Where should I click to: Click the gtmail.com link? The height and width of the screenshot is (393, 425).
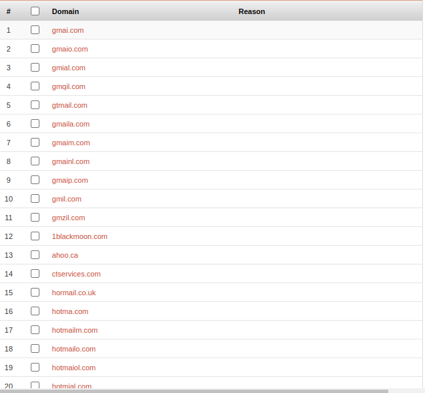click(x=69, y=105)
